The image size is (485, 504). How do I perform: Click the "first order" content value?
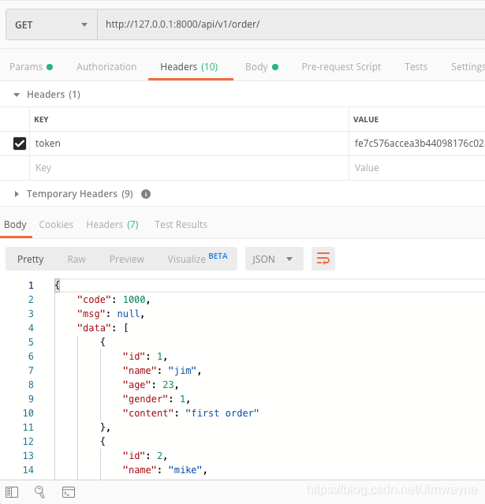pos(222,413)
